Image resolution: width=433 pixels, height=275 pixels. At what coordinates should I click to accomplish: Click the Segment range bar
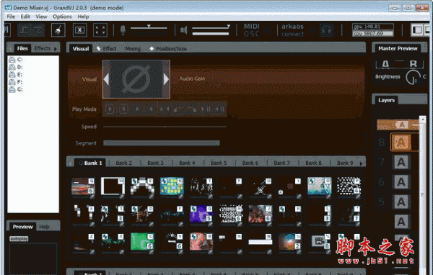pyautogui.click(x=162, y=143)
